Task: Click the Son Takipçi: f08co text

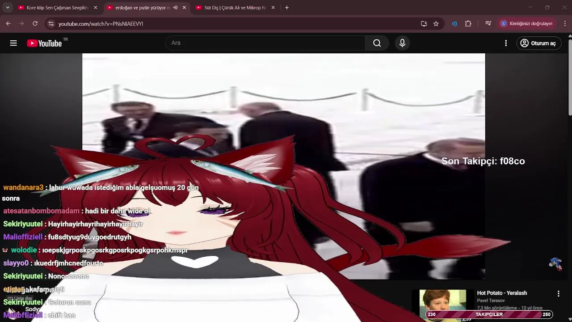Action: click(483, 161)
